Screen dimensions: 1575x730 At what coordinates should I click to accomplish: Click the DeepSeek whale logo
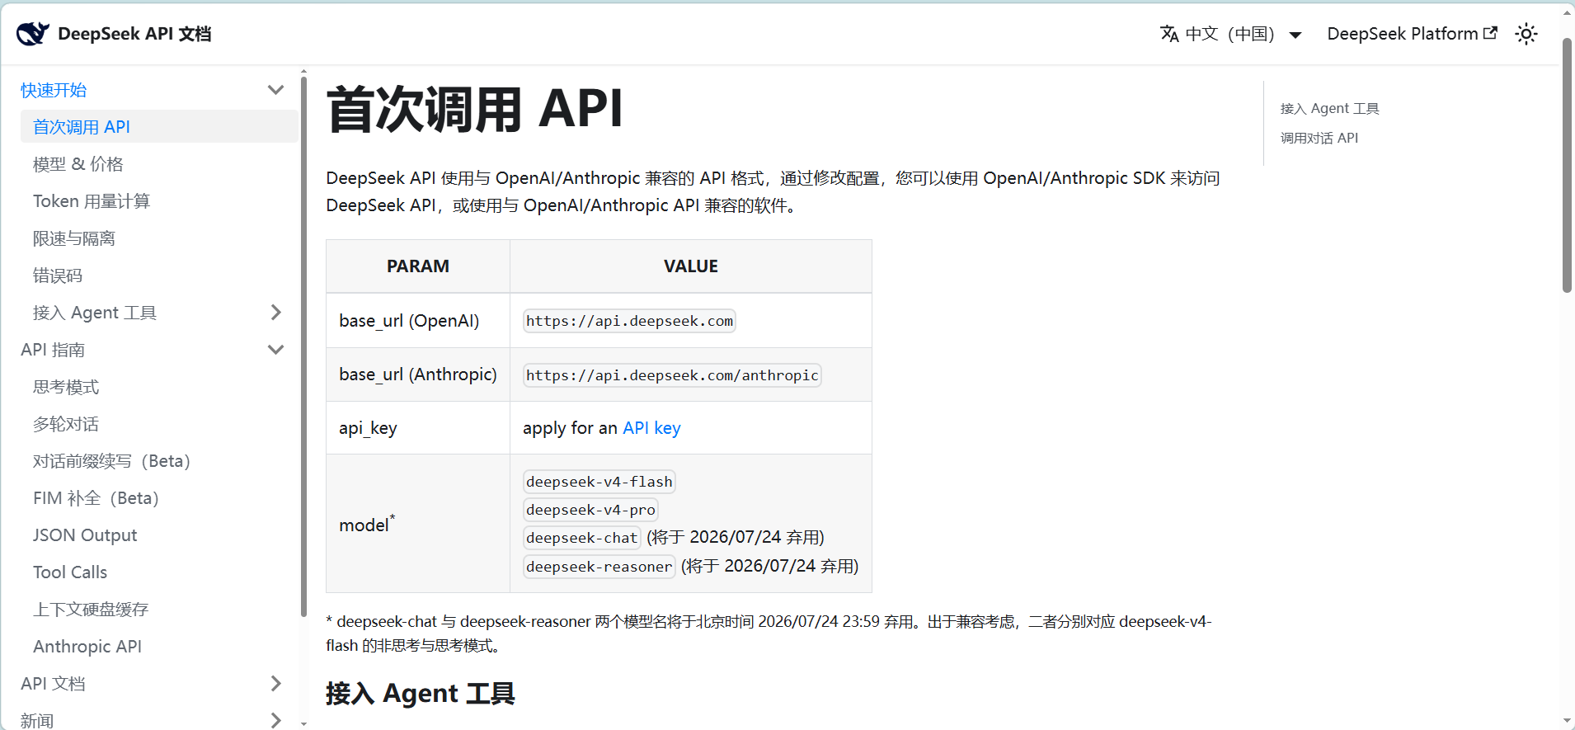(x=33, y=34)
